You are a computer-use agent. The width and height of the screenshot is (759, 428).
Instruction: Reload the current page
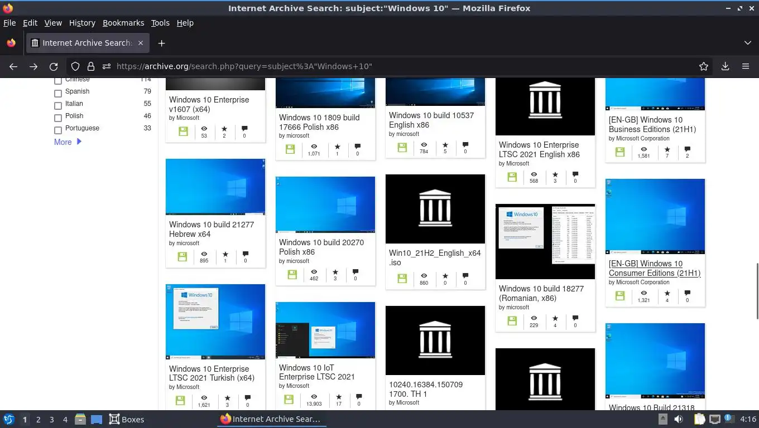click(54, 66)
